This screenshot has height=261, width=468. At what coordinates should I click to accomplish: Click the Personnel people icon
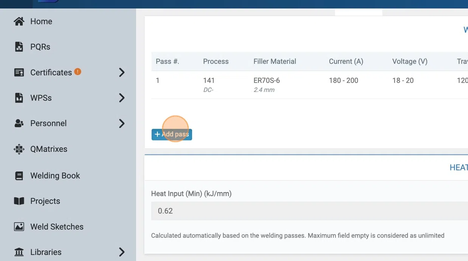(19, 123)
